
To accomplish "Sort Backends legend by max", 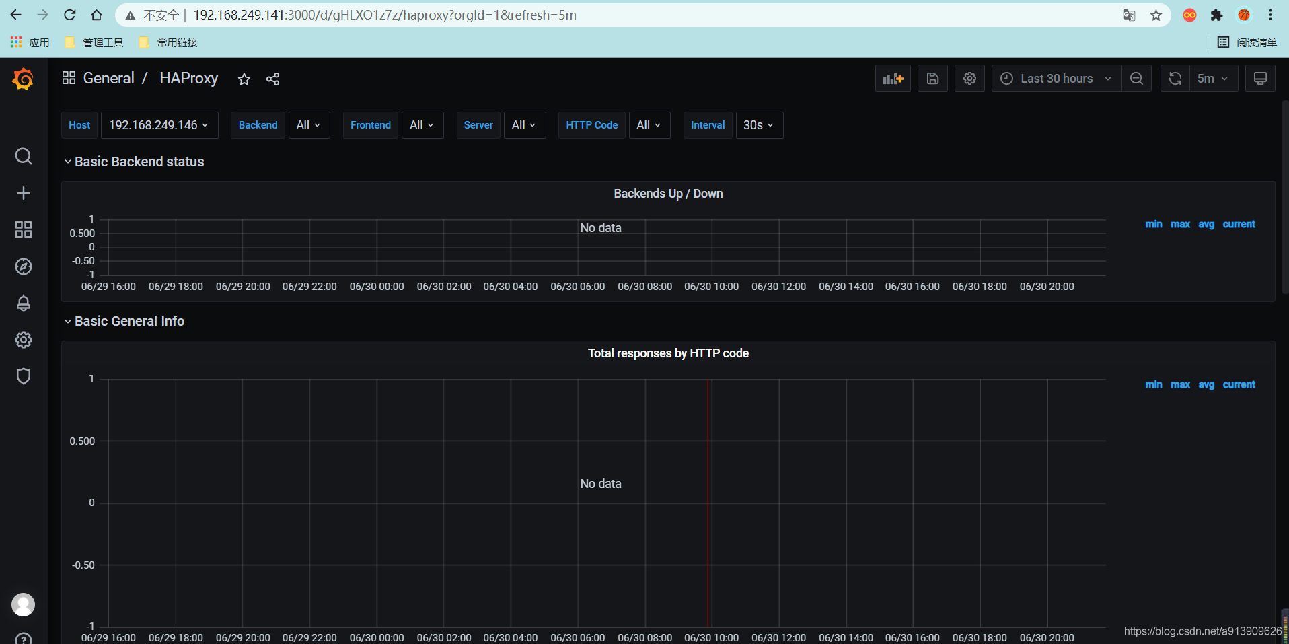I will click(x=1180, y=224).
